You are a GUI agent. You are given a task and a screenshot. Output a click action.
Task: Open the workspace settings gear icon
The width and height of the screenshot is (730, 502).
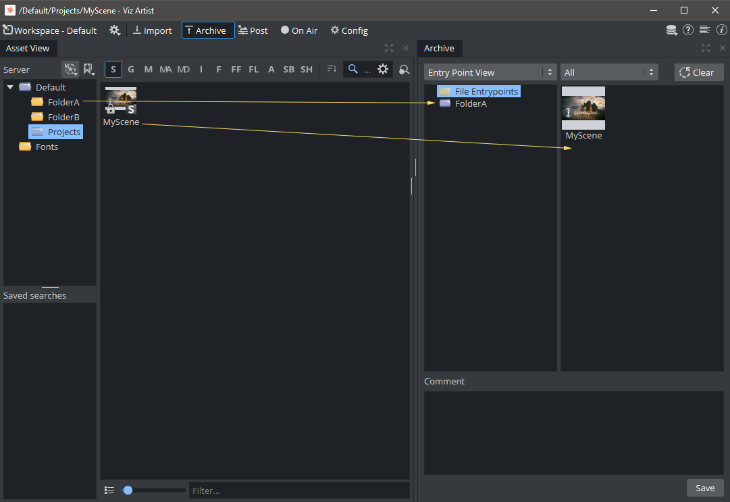[115, 30]
